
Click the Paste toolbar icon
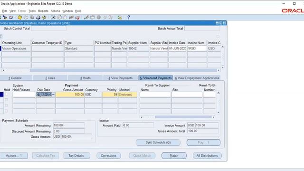coord(65,18)
